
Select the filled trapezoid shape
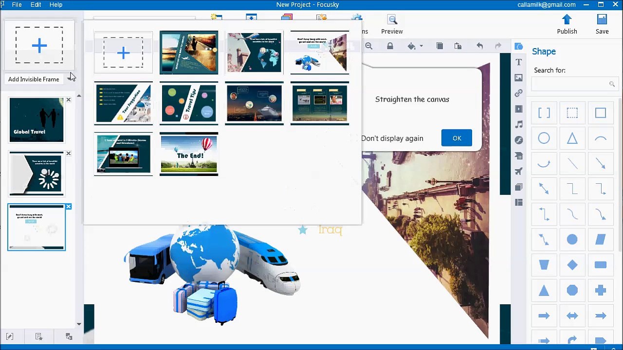[x=544, y=265]
